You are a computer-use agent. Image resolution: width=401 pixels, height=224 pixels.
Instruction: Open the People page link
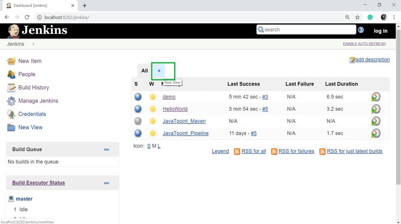[26, 74]
